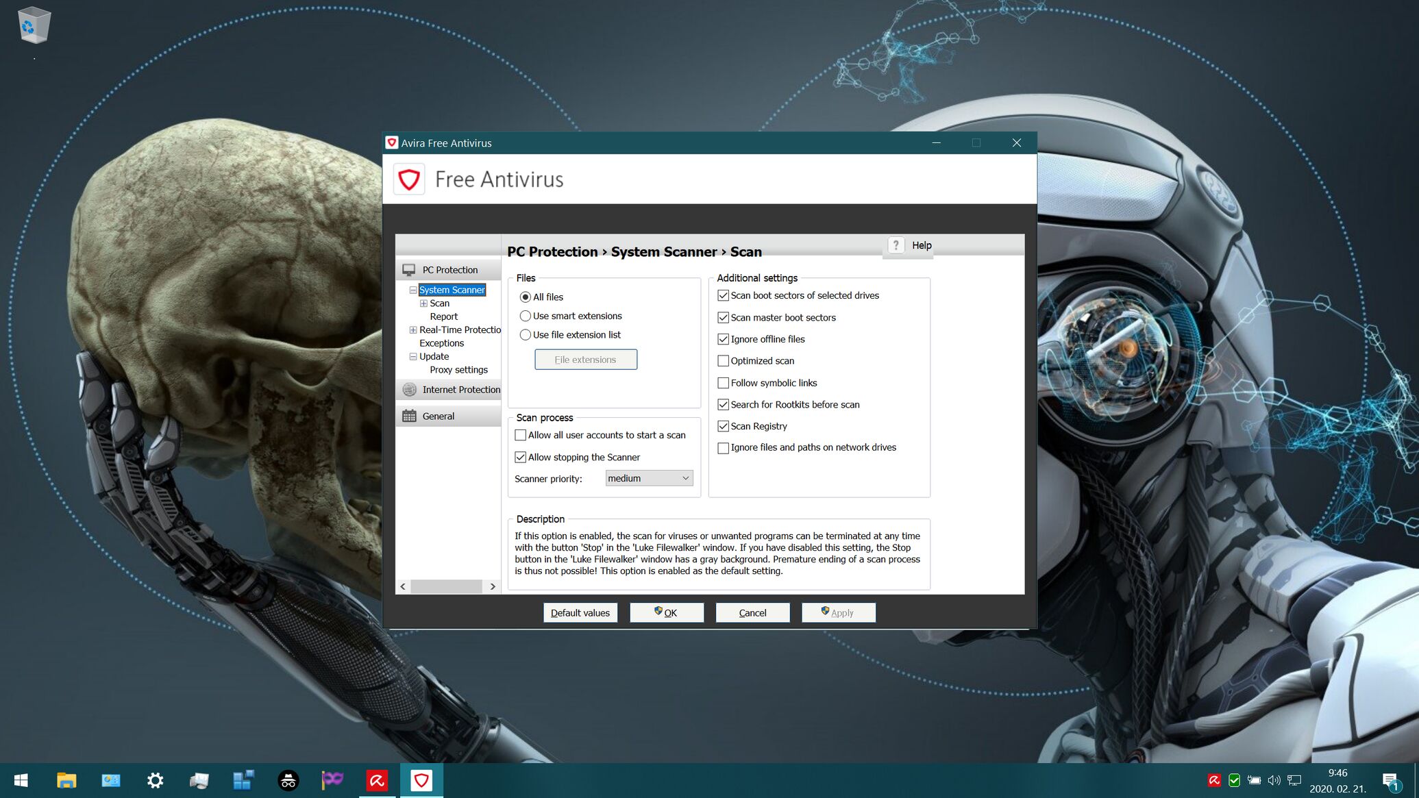Screen dimensions: 1419x798
Task: Toggle Search for Rootkits before scan
Action: click(x=723, y=405)
